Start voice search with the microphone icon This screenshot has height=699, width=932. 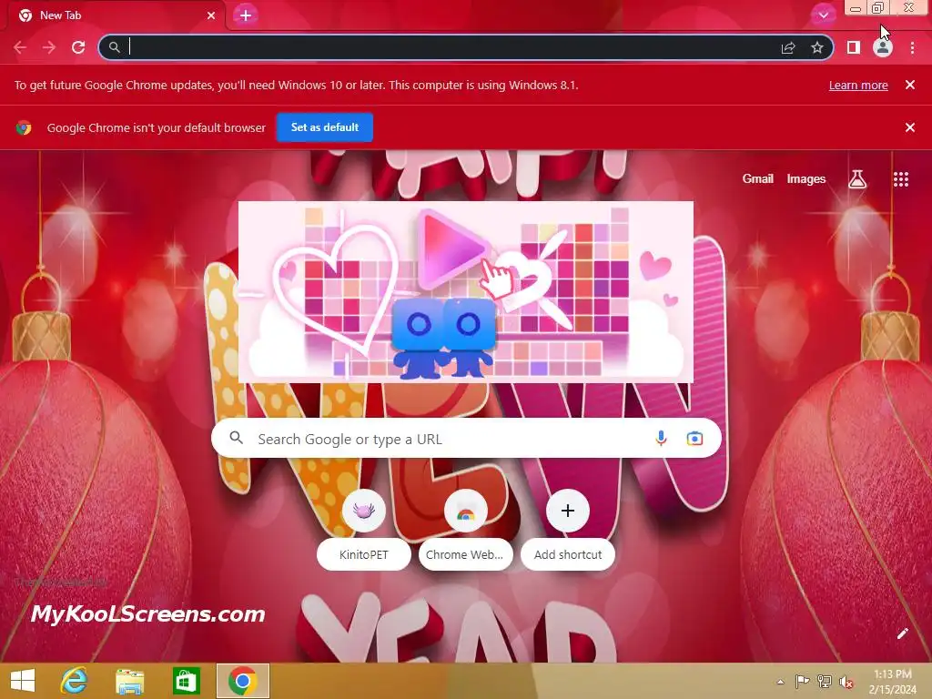pyautogui.click(x=661, y=439)
